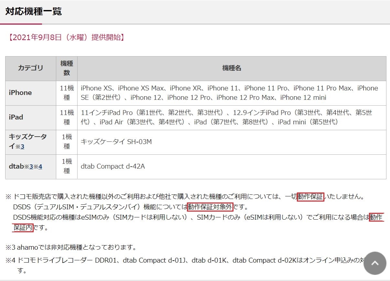Click 1機種 count in the dtab row
The height and width of the screenshot is (281, 390).
pos(67,167)
